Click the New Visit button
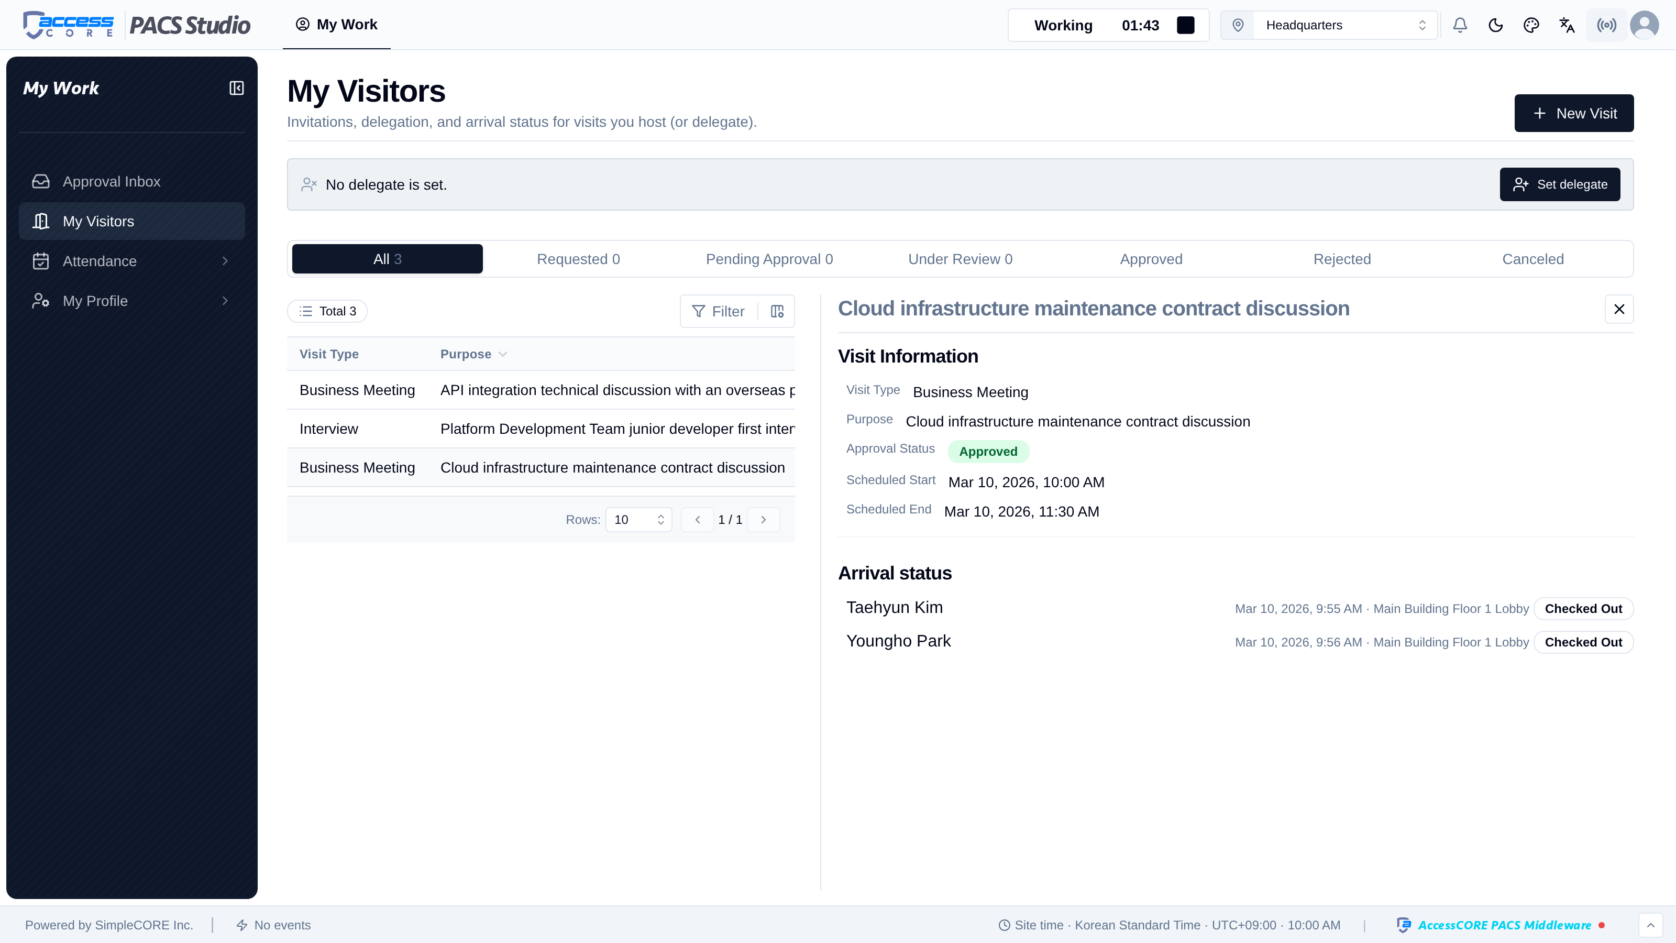 [1574, 113]
